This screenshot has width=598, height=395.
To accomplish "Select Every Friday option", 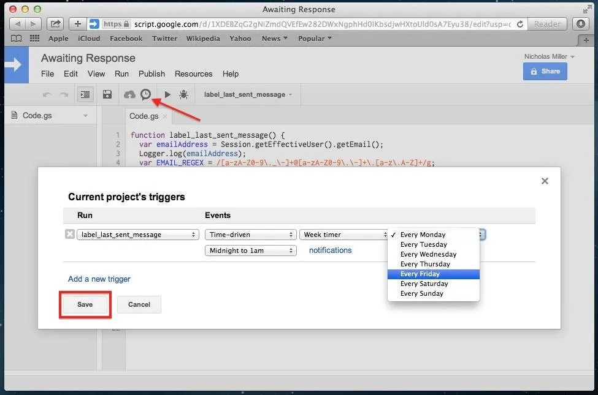I will 433,274.
